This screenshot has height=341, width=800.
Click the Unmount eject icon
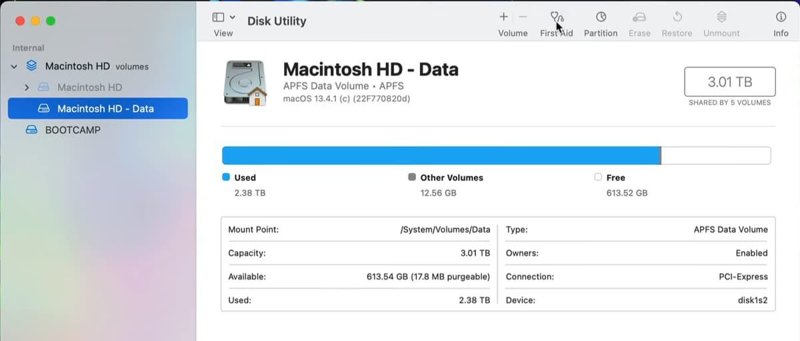pyautogui.click(x=721, y=17)
